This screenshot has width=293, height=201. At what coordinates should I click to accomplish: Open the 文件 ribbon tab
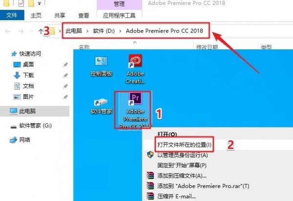coord(12,15)
